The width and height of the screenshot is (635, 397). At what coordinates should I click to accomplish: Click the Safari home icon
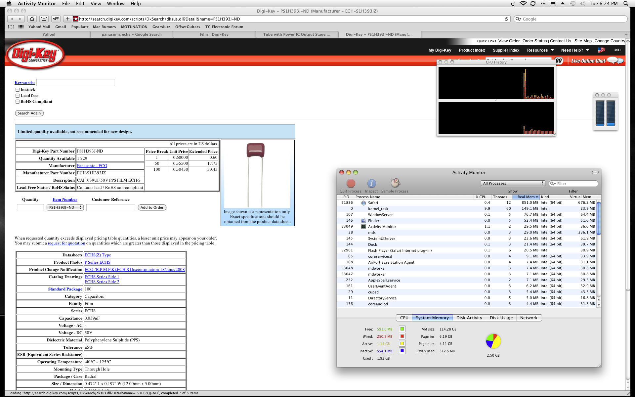click(x=32, y=19)
